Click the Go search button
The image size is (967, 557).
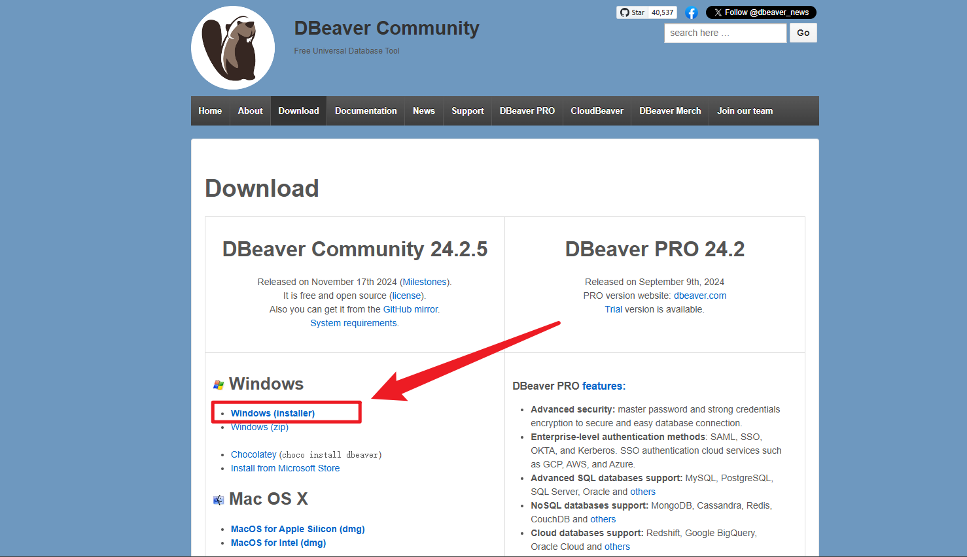(x=803, y=33)
